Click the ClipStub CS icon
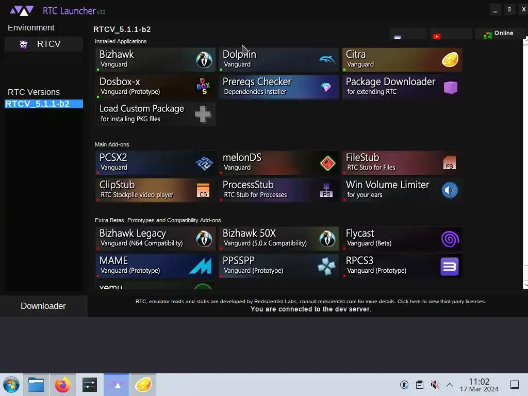The image size is (528, 396). coord(203,190)
